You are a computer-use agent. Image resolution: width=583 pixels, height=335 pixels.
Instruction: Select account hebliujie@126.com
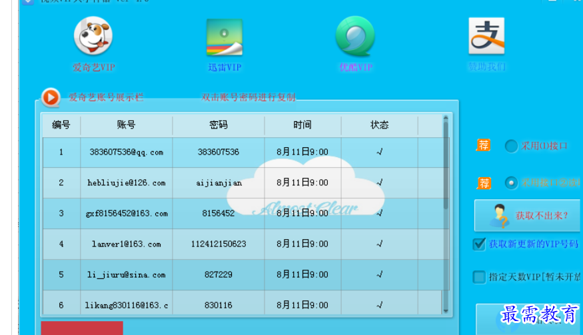pos(127,183)
